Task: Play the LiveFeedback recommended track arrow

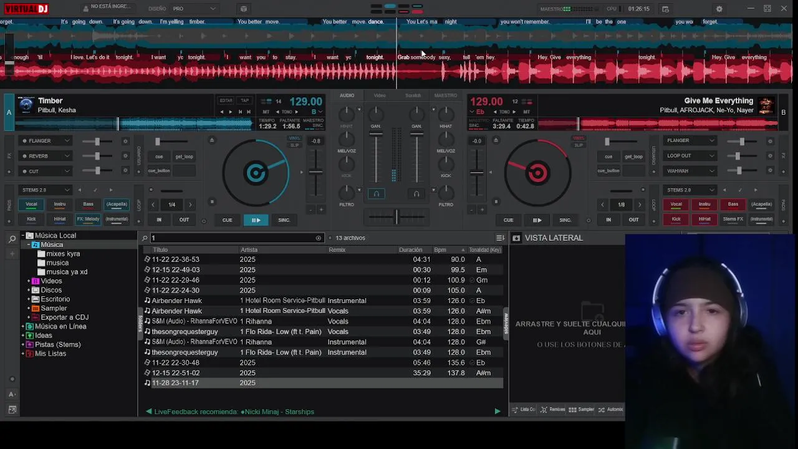Action: pyautogui.click(x=497, y=412)
